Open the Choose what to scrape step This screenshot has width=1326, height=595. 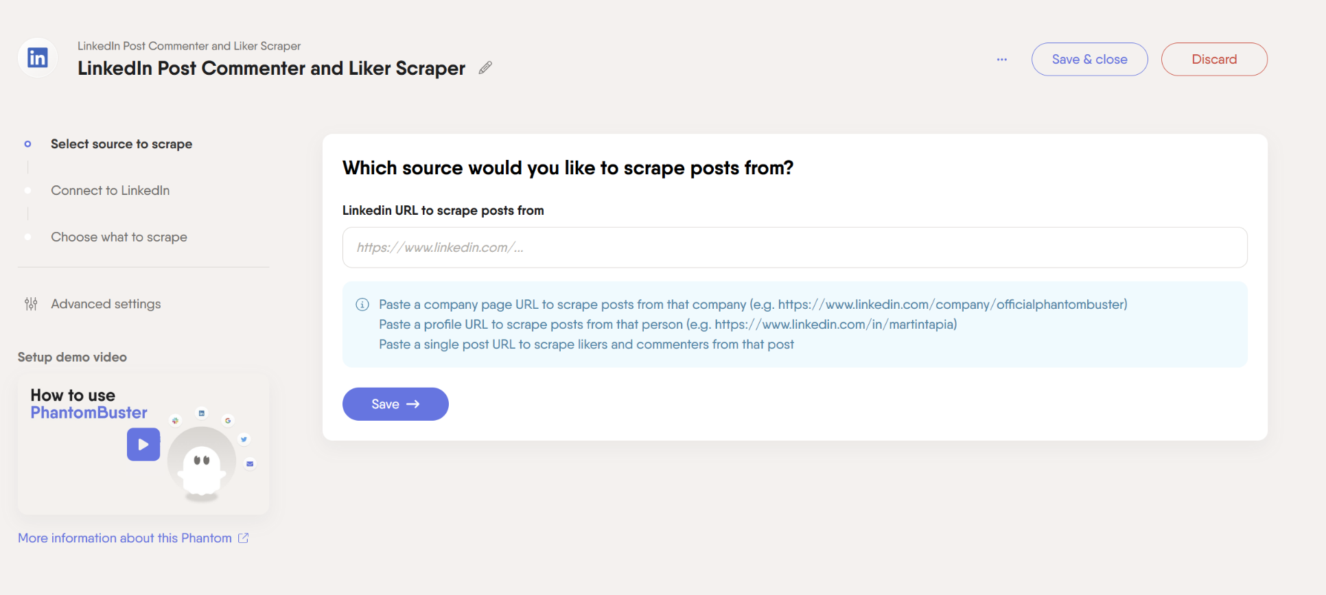click(119, 237)
